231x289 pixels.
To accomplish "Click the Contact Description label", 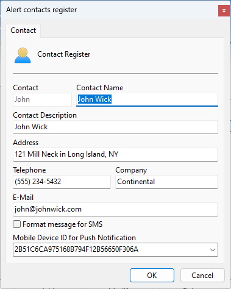I will [x=45, y=115].
